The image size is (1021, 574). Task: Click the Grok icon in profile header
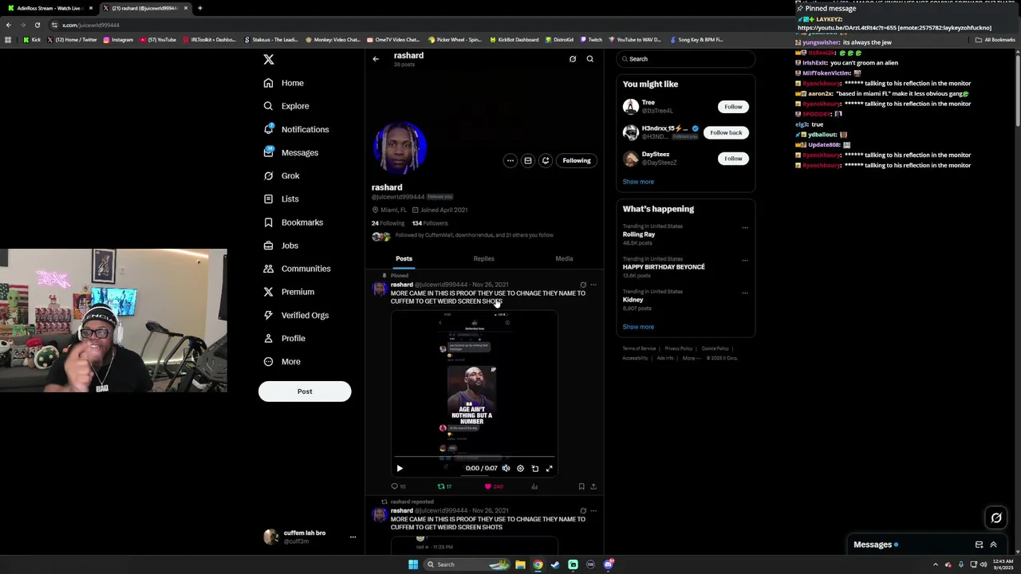pyautogui.click(x=573, y=59)
